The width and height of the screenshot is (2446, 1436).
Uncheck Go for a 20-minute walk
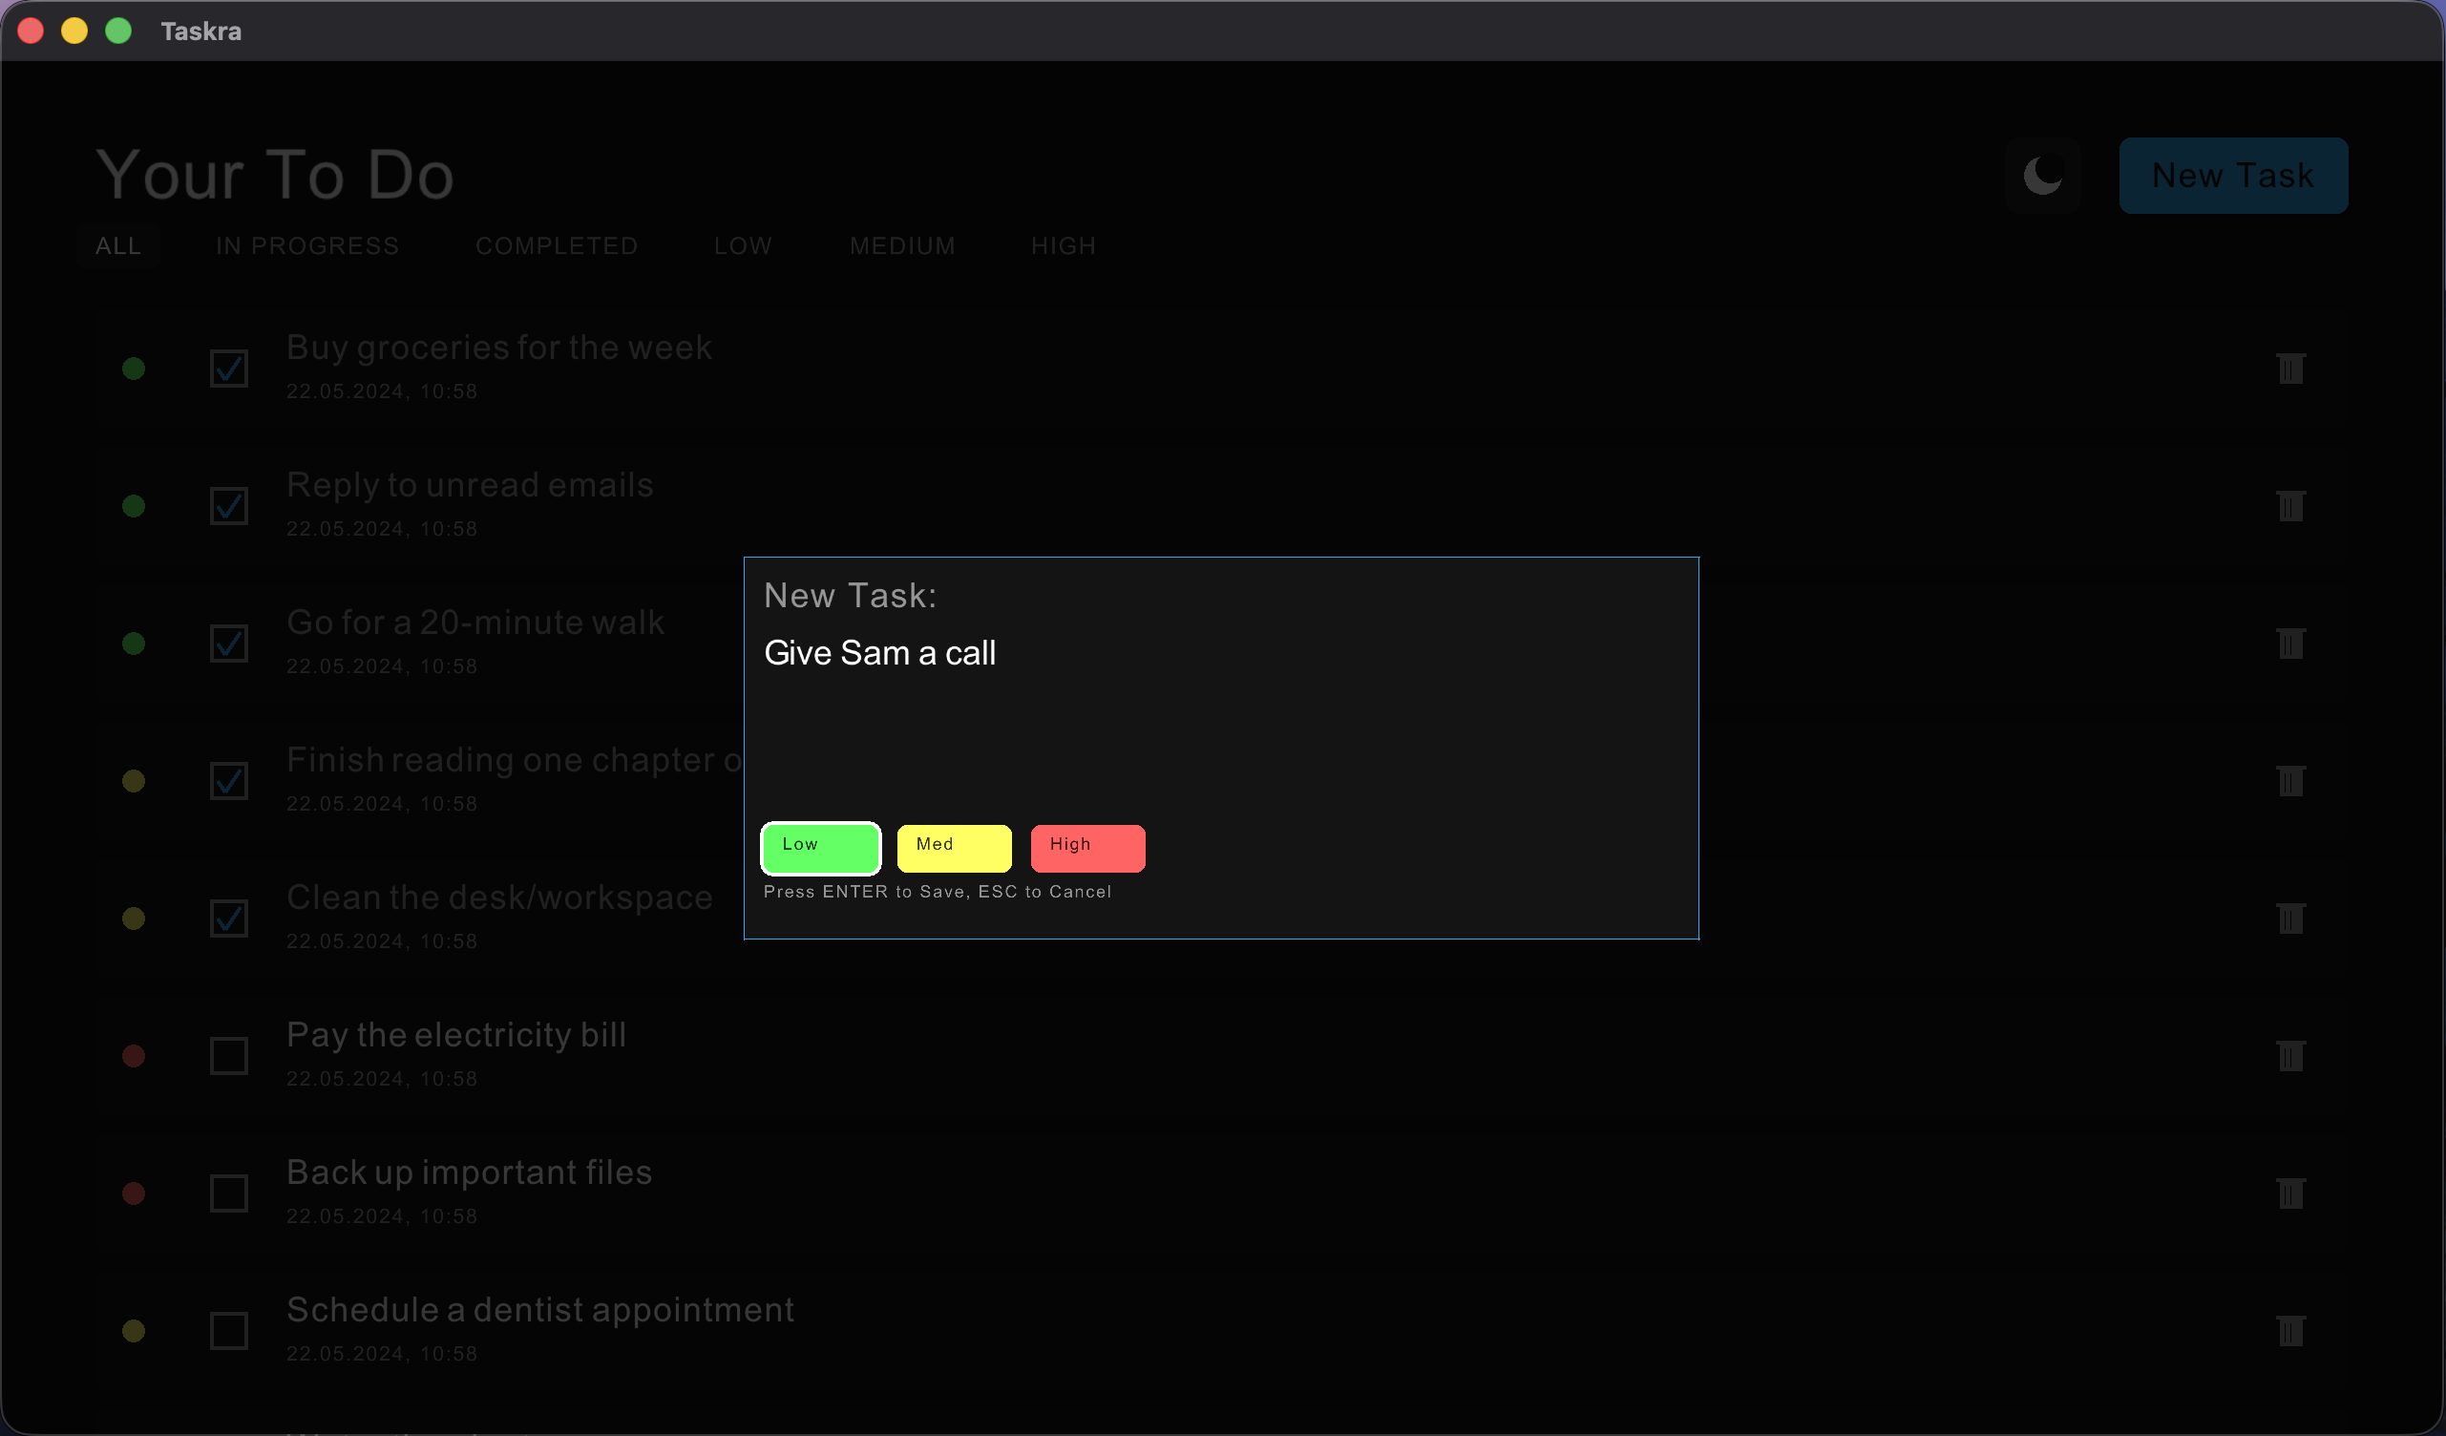click(x=229, y=643)
